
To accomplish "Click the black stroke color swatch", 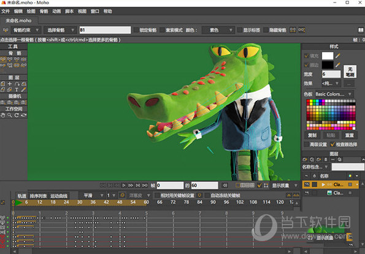I will 328,65.
